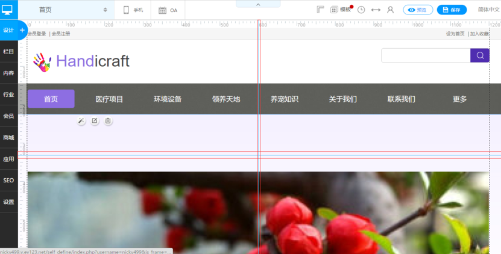Select the 医疗项目 navigation item
501x254 pixels.
(x=109, y=99)
